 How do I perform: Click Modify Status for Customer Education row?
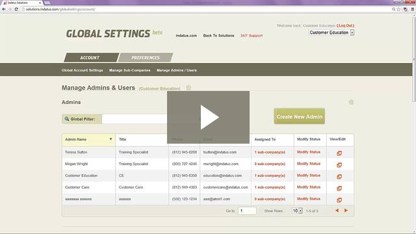click(x=309, y=175)
